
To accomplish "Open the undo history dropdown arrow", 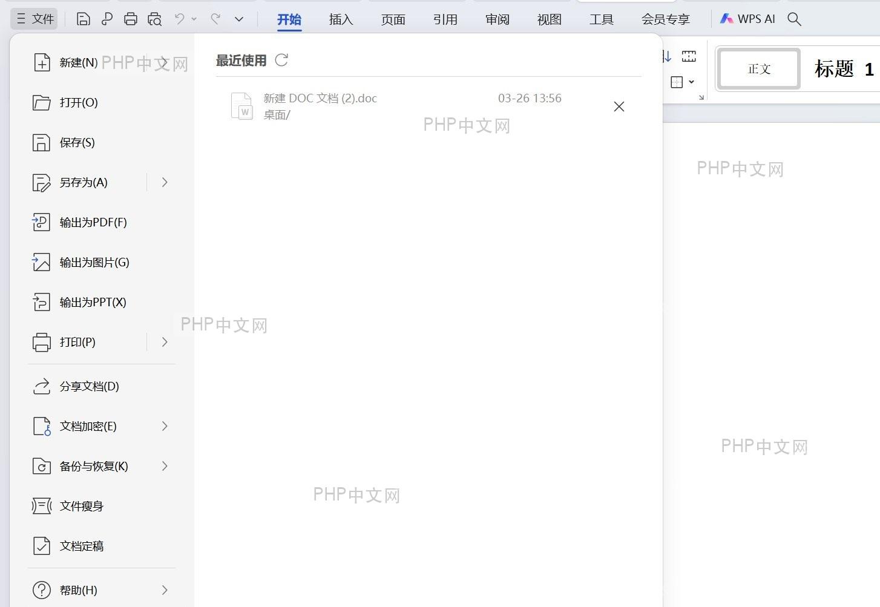I will point(194,19).
